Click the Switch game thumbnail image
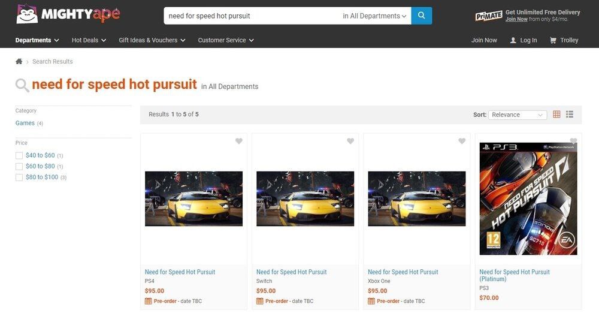Image resolution: width=599 pixels, height=313 pixels. 305,198
